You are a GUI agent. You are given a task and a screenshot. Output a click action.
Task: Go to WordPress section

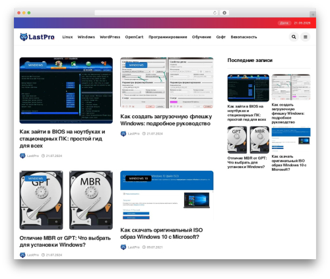tap(110, 37)
